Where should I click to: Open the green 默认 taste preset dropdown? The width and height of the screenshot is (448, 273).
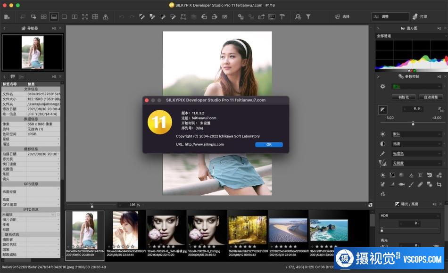[x=417, y=86]
